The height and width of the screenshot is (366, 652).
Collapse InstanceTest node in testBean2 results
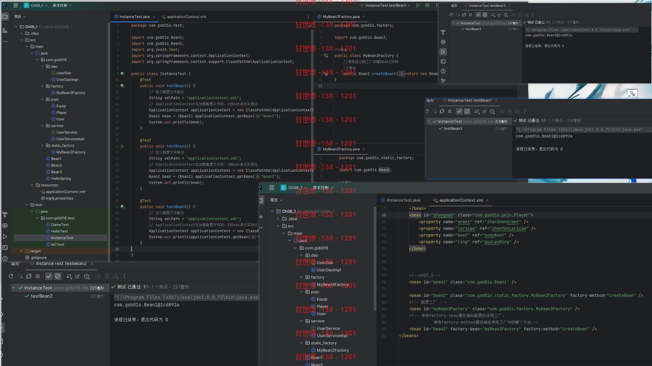14,288
